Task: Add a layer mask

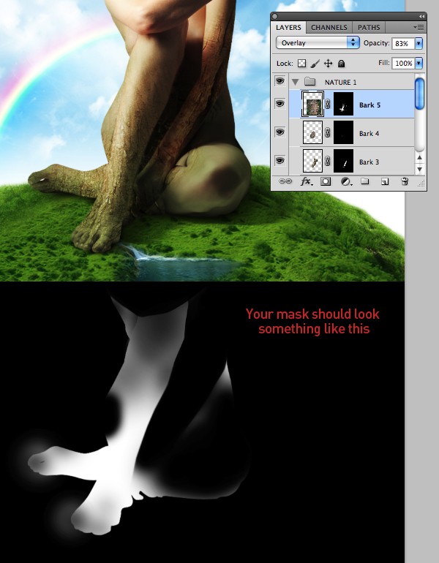Action: [x=326, y=181]
